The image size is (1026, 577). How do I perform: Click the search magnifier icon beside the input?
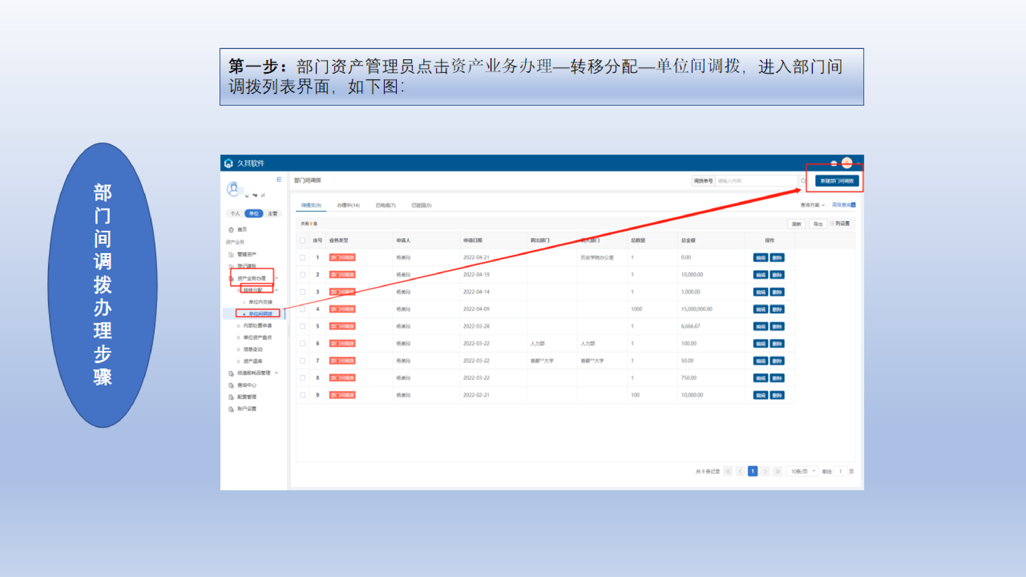pyautogui.click(x=803, y=181)
